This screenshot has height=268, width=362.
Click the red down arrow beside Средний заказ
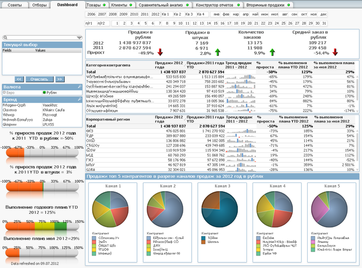(335, 52)
